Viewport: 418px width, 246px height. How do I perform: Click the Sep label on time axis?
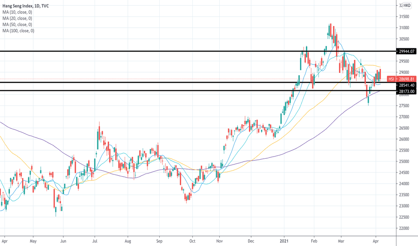[159, 241]
